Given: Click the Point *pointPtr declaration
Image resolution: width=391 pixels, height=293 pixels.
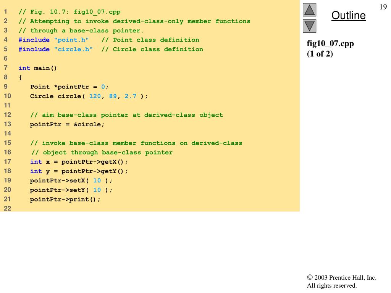Looking at the screenshot, I should pos(69,87).
